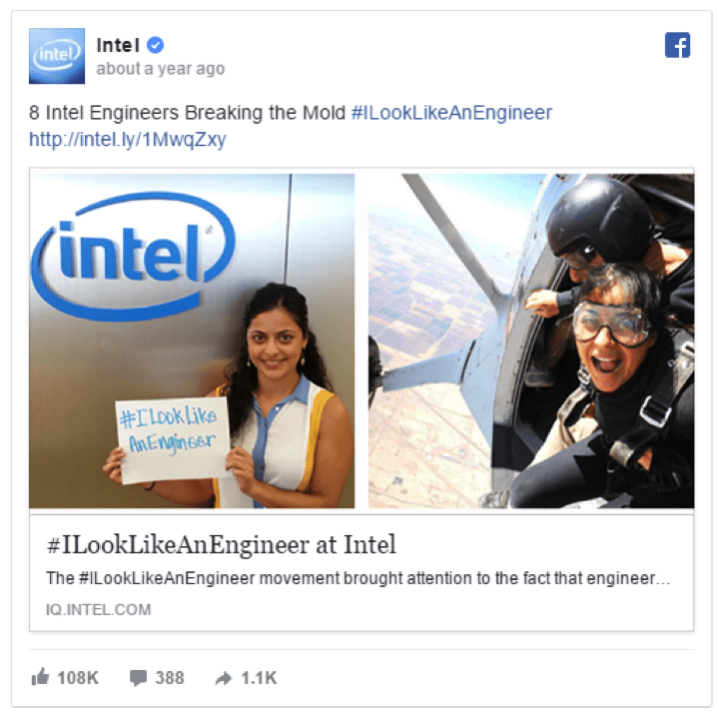Click the share arrow icon

224,678
